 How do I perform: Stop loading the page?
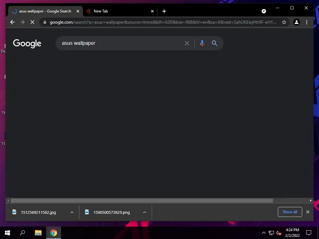point(32,22)
